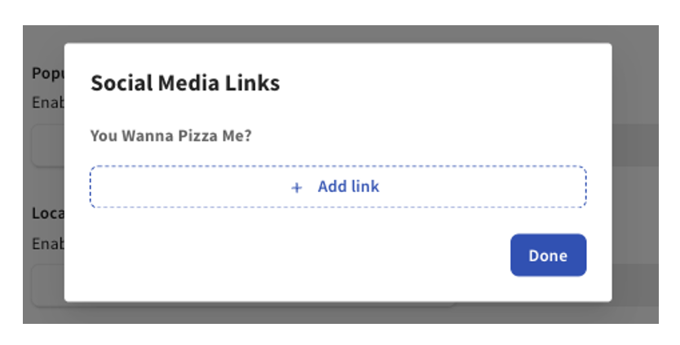Screen dimensions: 680x345
Task: Click "Enab" text under the Popu heading
Action: (x=47, y=103)
